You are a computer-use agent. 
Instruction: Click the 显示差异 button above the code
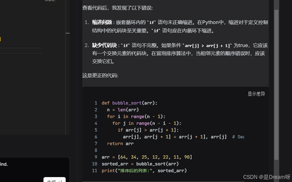click(x=256, y=94)
